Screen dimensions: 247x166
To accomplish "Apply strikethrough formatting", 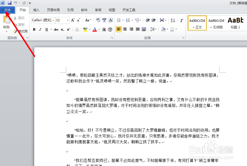I will [x=56, y=29].
